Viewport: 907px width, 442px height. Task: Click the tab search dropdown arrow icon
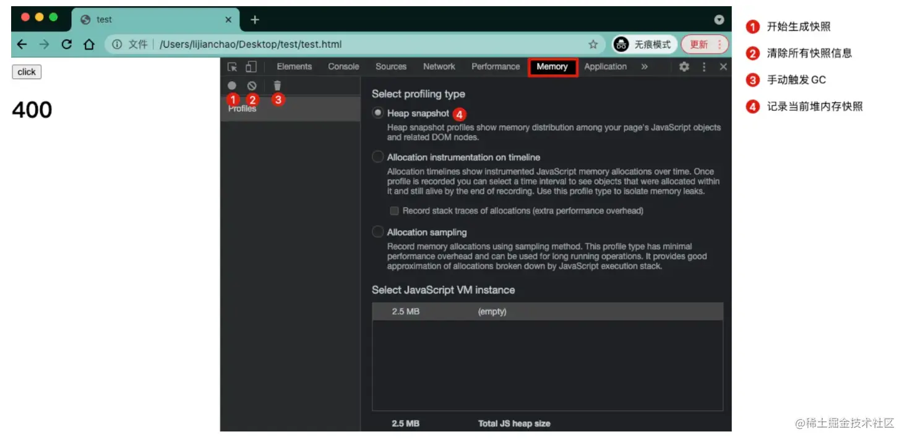pyautogui.click(x=719, y=20)
